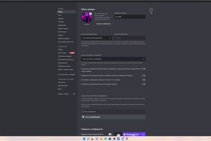The image size is (211, 141).
Task: Go to the Модерация settings tab
Action: 66,25
